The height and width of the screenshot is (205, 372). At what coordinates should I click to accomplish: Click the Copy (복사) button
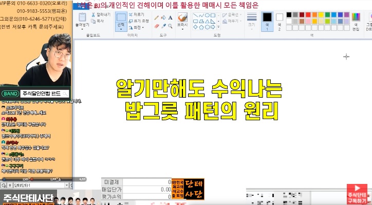coord(98,21)
